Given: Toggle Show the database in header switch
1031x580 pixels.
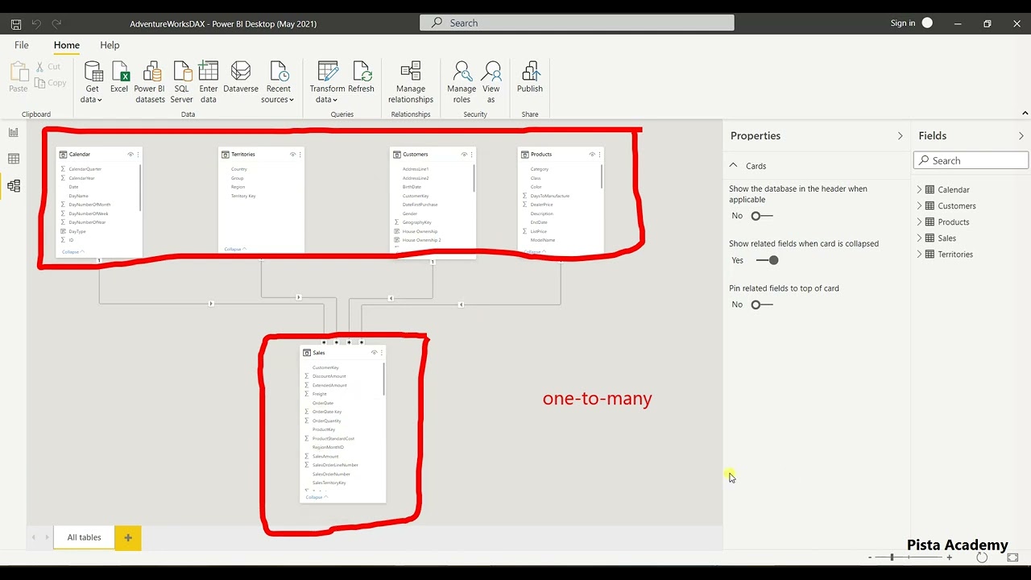Looking at the screenshot, I should click(x=761, y=216).
